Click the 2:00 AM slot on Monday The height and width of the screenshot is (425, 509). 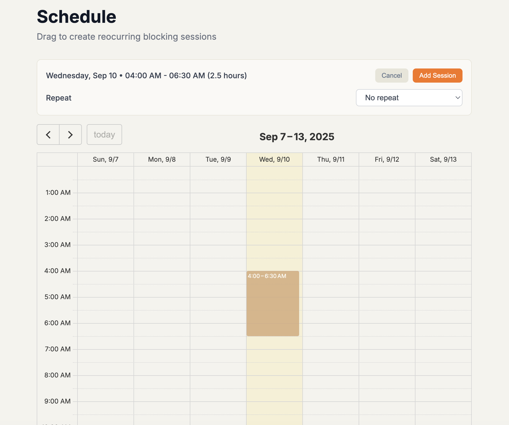click(x=162, y=232)
